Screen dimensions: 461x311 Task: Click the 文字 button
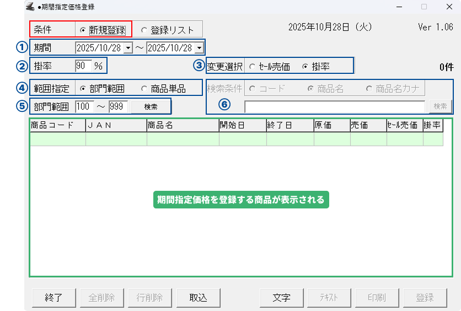[281, 297]
